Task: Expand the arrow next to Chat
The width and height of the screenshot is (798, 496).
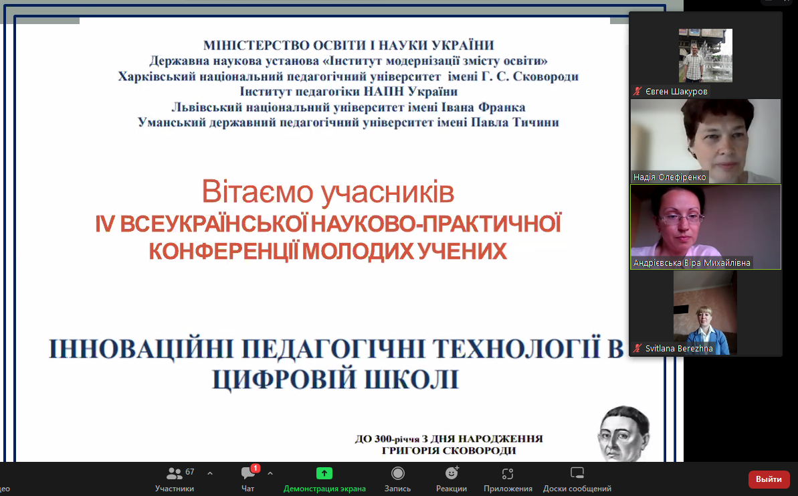Action: [x=270, y=474]
